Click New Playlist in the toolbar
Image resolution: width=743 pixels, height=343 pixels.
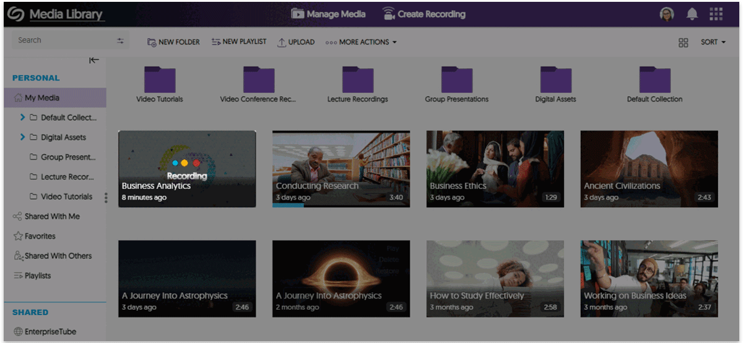click(x=239, y=42)
